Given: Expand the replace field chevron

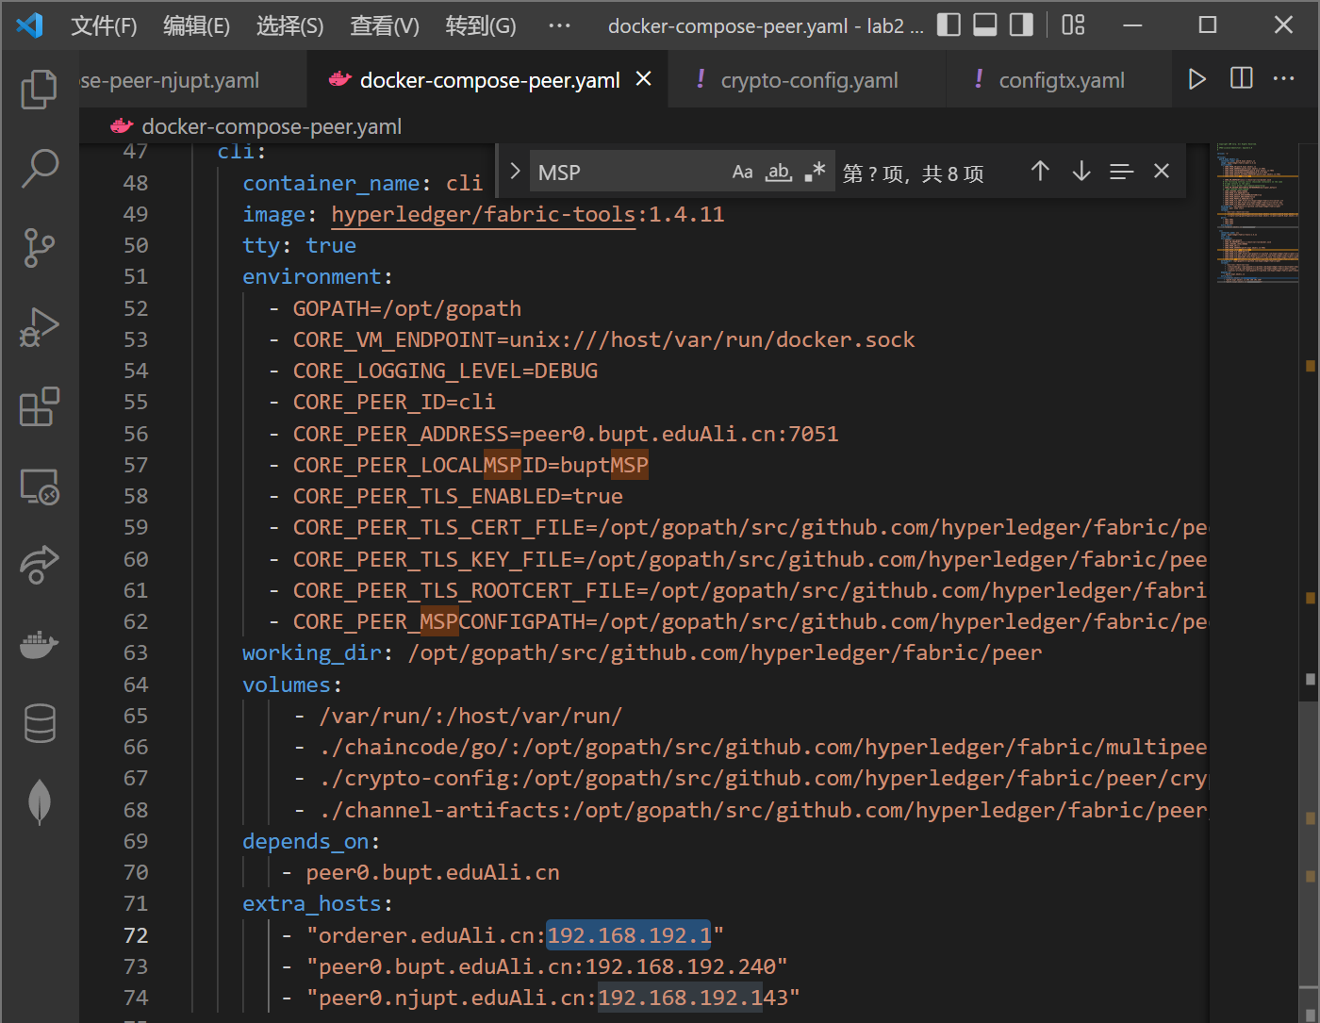Looking at the screenshot, I should click(x=515, y=171).
